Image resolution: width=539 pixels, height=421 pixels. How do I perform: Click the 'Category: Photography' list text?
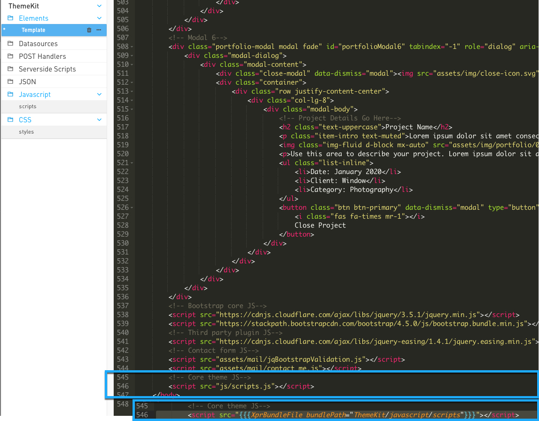(352, 190)
